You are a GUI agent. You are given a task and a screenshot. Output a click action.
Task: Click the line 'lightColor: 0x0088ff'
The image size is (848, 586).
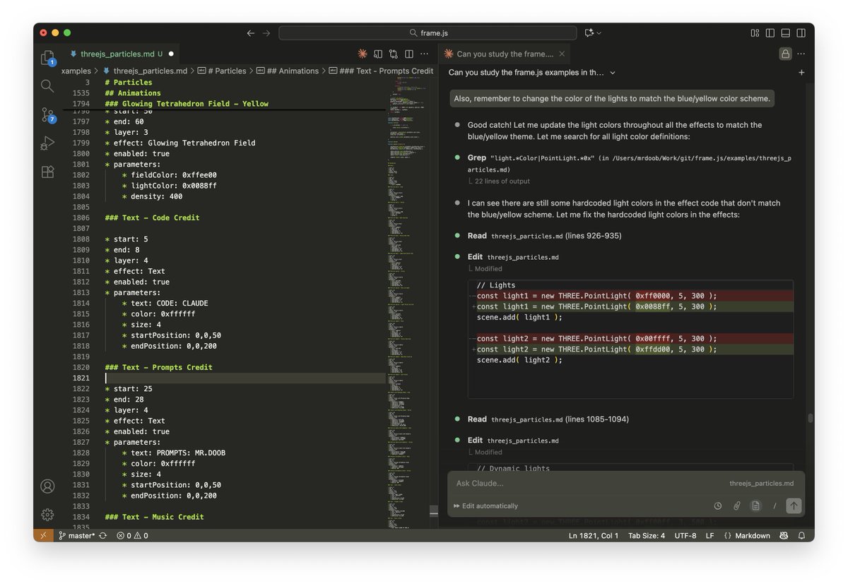coord(170,186)
